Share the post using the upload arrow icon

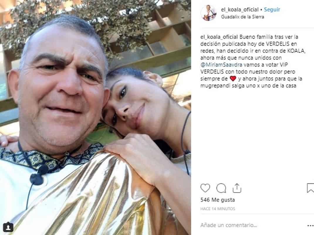tap(237, 188)
